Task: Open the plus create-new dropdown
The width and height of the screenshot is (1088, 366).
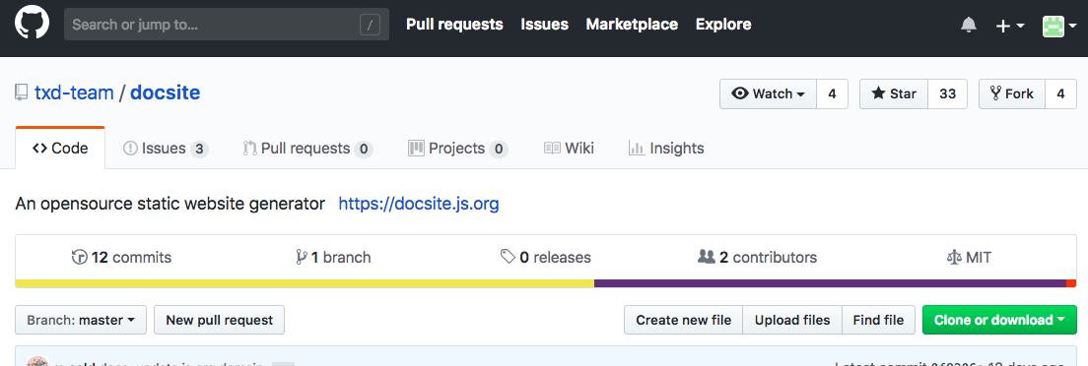Action: click(x=1010, y=26)
